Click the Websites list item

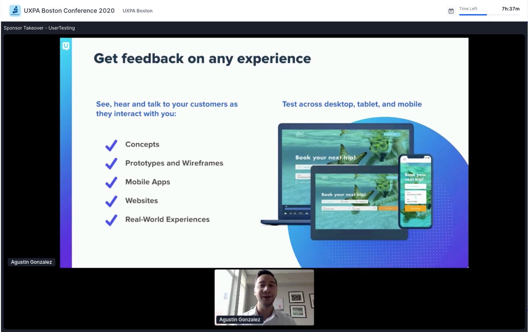tap(142, 200)
